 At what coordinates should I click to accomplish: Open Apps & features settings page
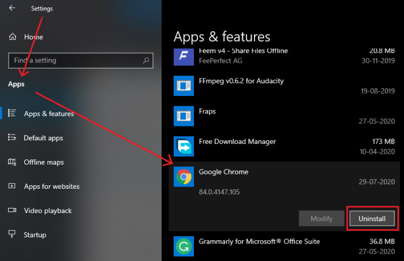coord(49,114)
